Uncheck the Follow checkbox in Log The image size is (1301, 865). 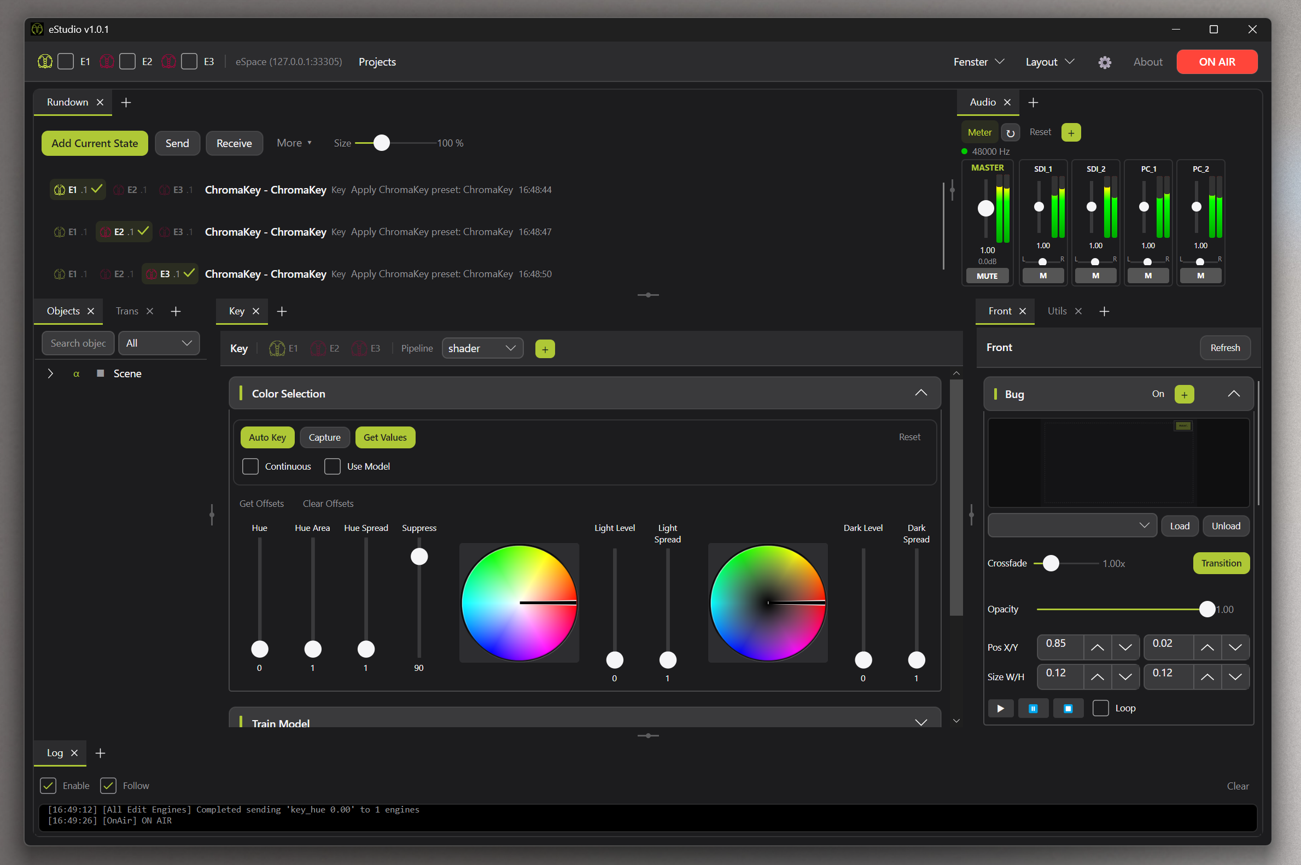tap(108, 786)
